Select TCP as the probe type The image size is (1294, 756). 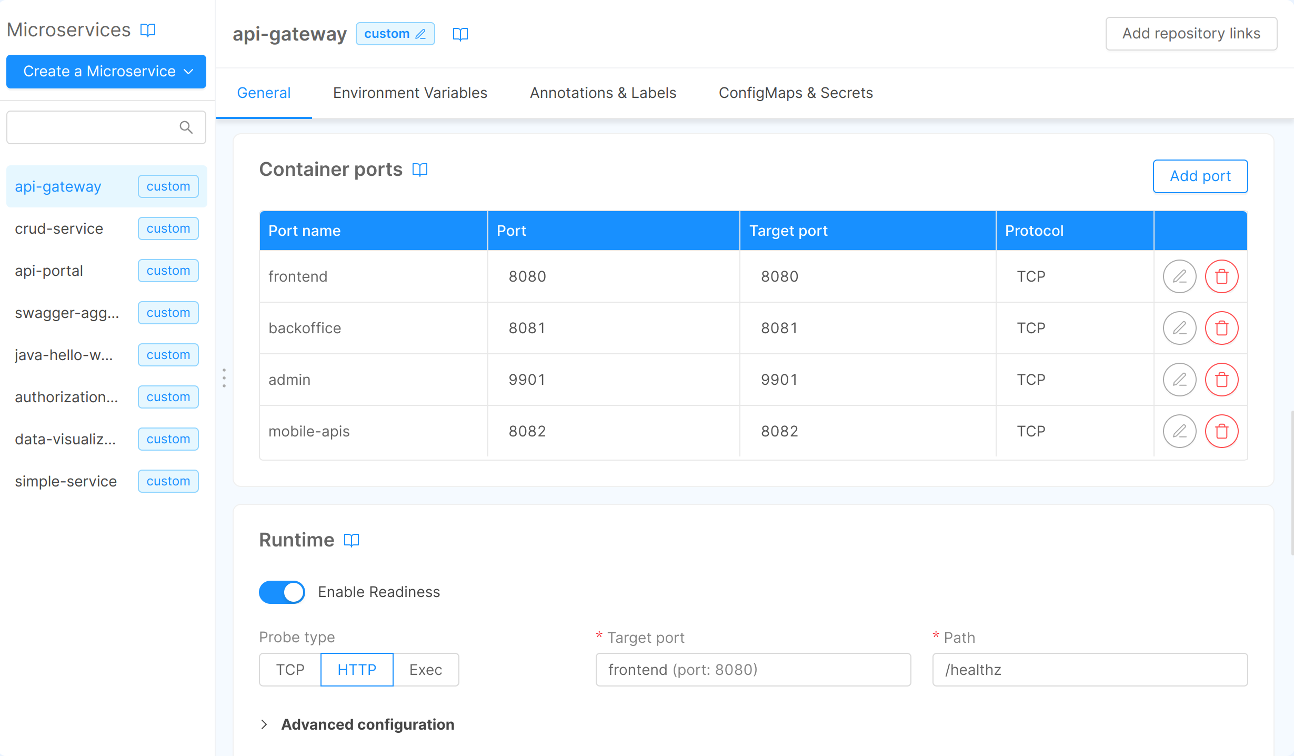click(289, 669)
